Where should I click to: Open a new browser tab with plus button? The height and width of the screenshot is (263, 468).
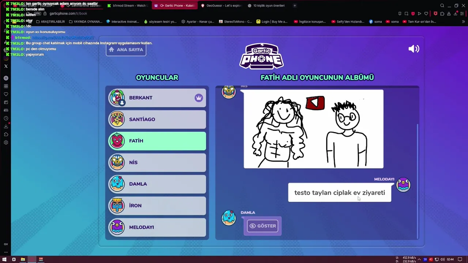[295, 5]
